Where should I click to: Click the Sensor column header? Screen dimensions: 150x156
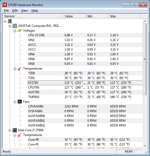click(33, 16)
